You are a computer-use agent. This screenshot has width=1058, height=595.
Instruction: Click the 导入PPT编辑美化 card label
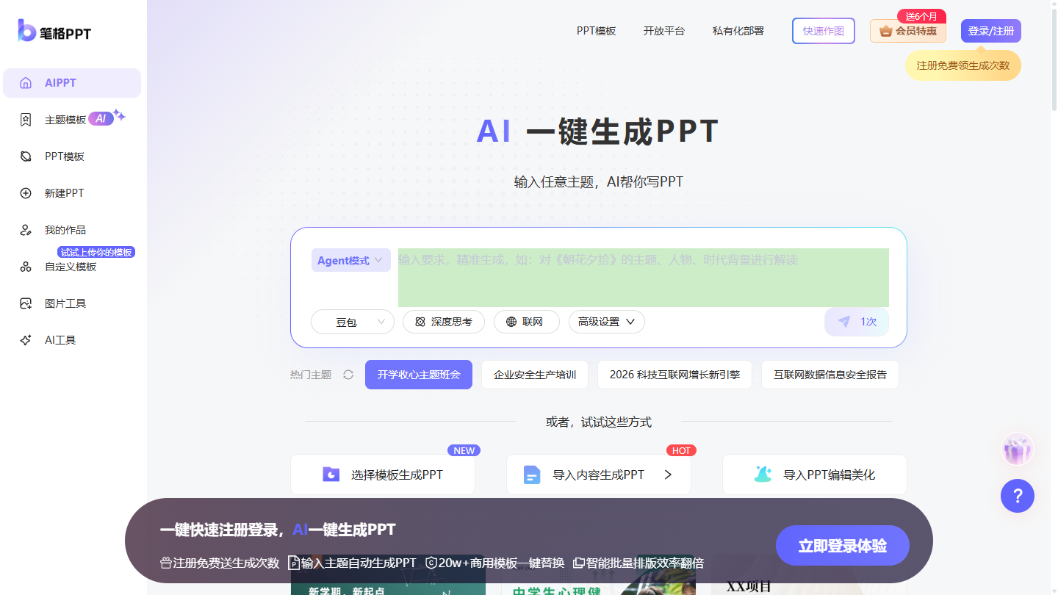pos(830,475)
